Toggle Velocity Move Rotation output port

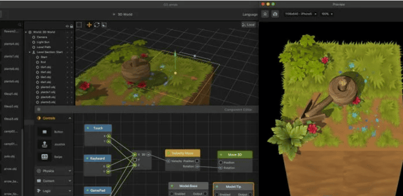197,166
